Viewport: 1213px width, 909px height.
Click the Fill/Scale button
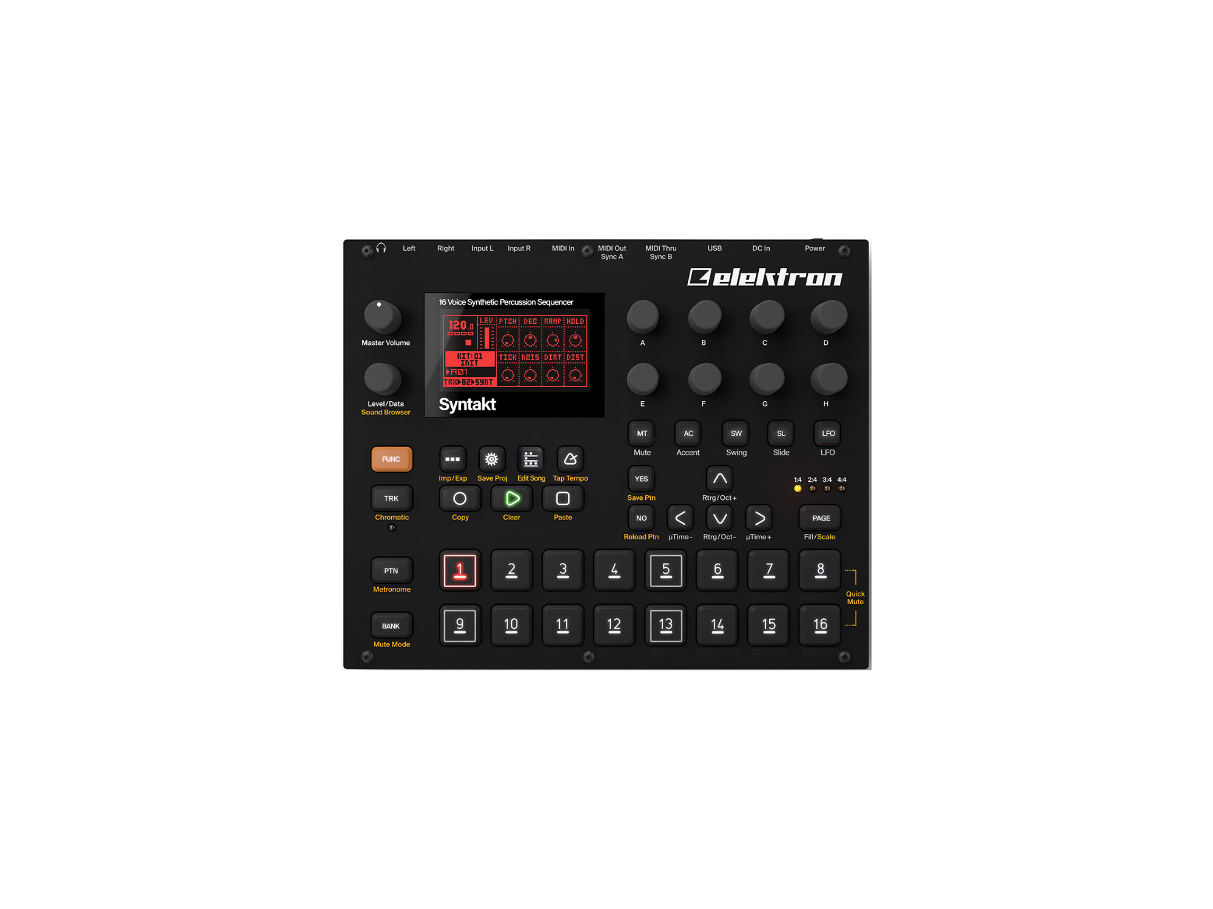[822, 516]
